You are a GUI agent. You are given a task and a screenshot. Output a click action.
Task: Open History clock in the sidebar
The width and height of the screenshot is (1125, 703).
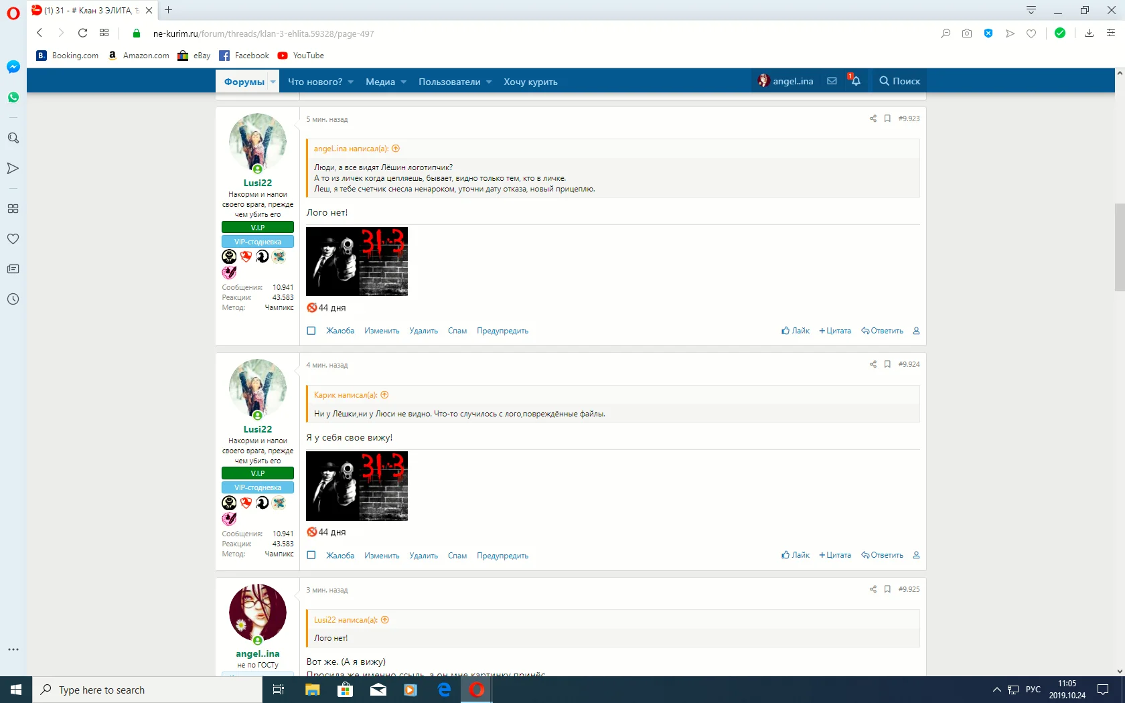pyautogui.click(x=13, y=299)
